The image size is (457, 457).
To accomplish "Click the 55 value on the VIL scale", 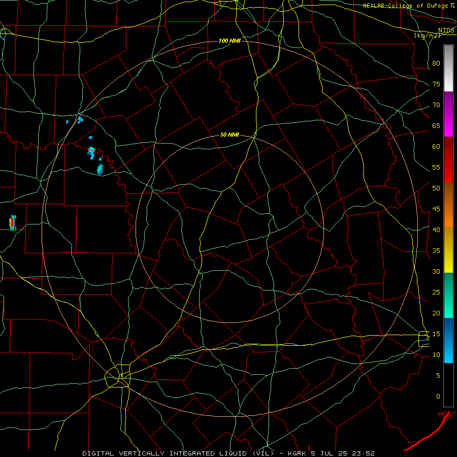I will click(x=436, y=167).
